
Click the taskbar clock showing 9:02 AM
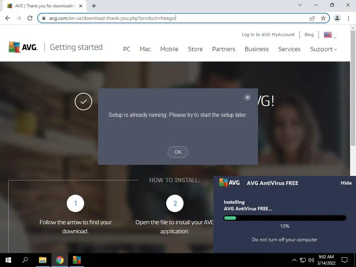click(326, 260)
